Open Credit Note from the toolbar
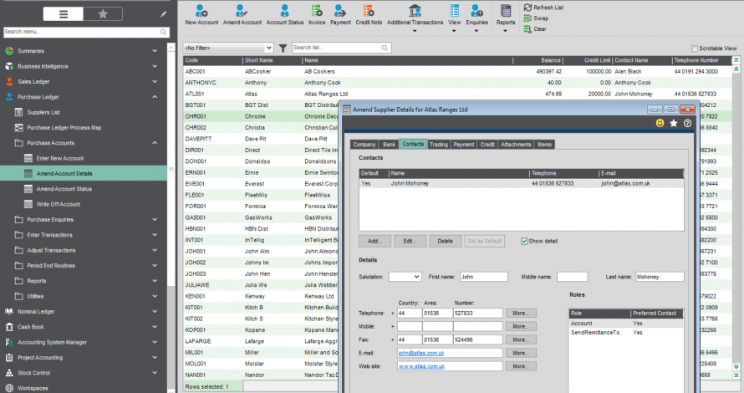Screen dimensions: 744x393 369,15
